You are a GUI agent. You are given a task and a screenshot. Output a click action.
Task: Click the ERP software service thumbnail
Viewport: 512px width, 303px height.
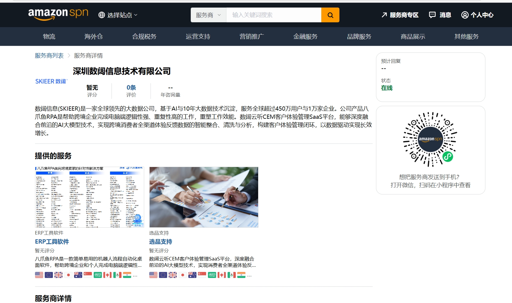tap(89, 197)
